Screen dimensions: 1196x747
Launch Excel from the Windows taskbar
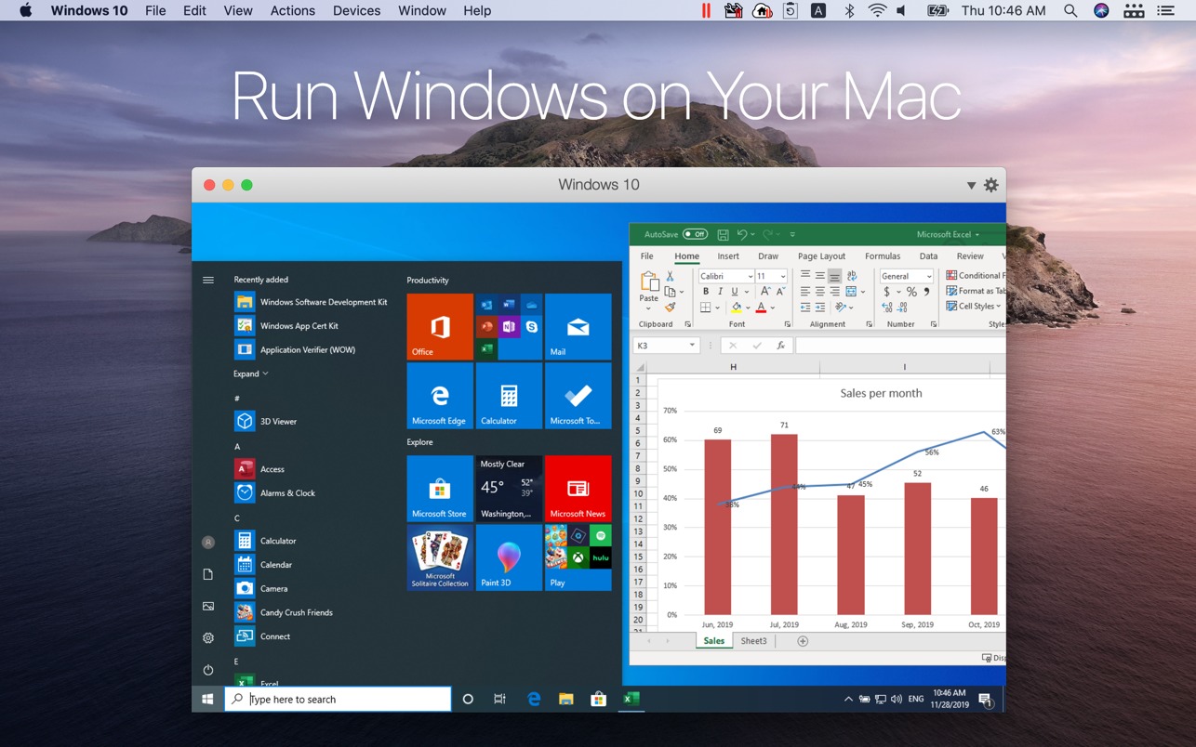click(631, 699)
